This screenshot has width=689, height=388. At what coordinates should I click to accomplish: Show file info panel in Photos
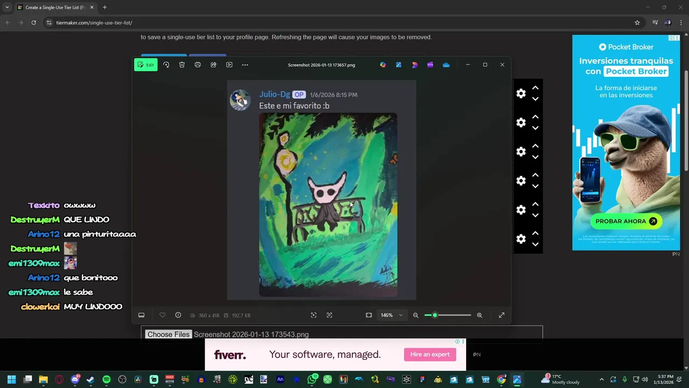(x=178, y=315)
